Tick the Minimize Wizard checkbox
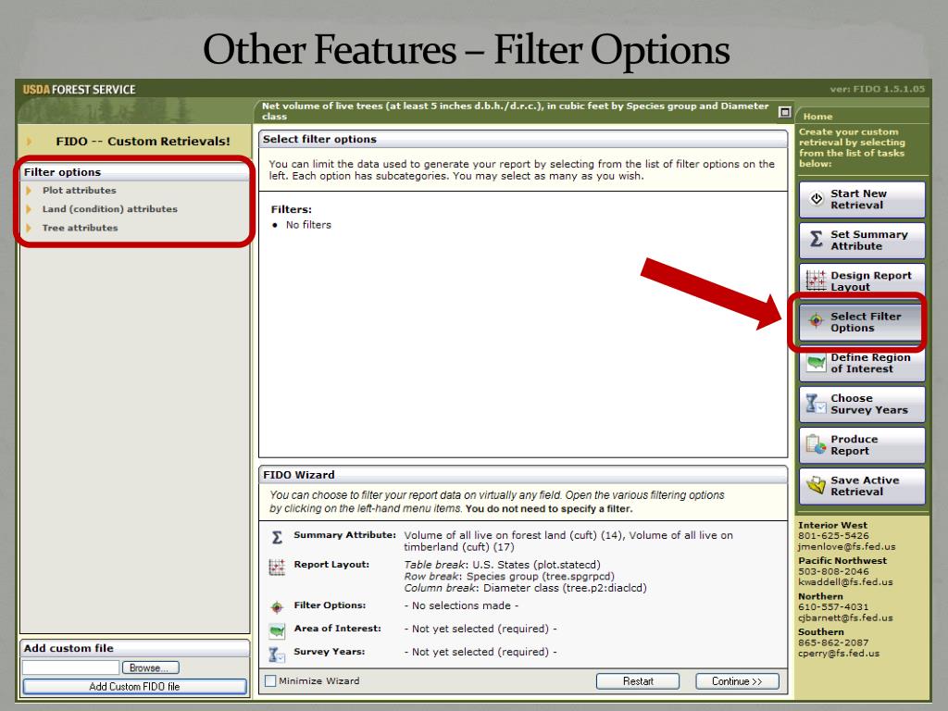948x711 pixels. tap(270, 680)
